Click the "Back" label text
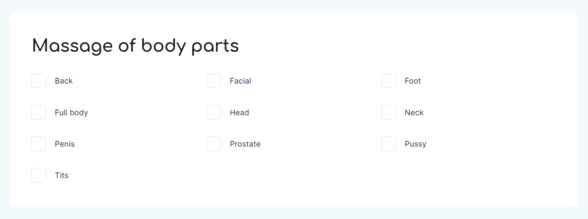The image size is (588, 219). click(64, 81)
